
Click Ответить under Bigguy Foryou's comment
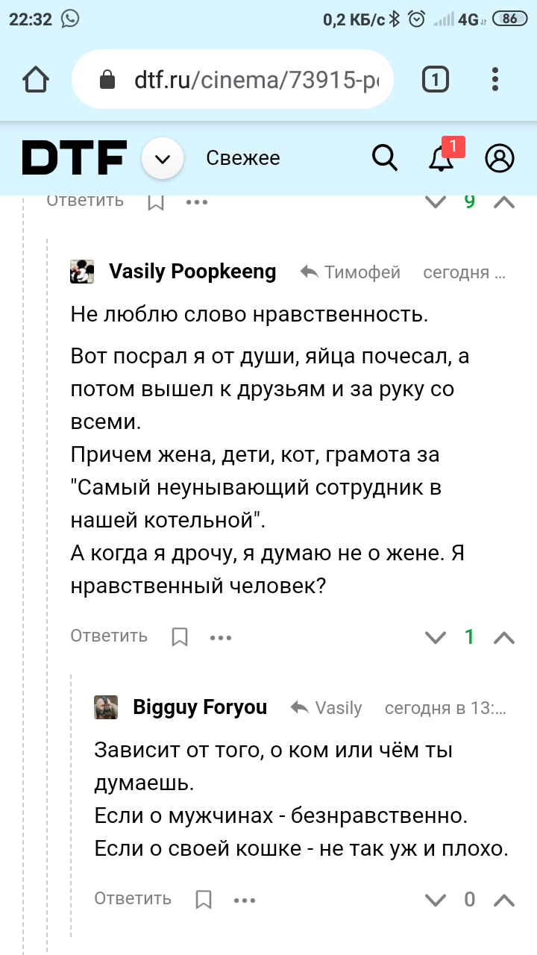pos(133,899)
